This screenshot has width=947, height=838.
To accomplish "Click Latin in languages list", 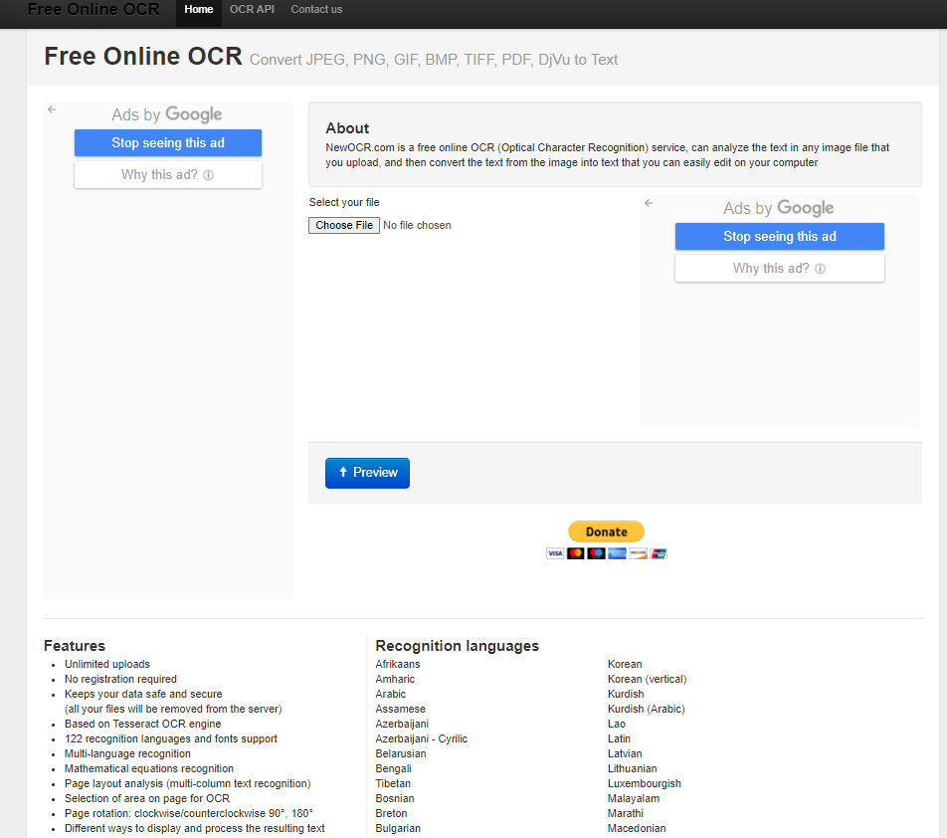I will pyautogui.click(x=619, y=738).
